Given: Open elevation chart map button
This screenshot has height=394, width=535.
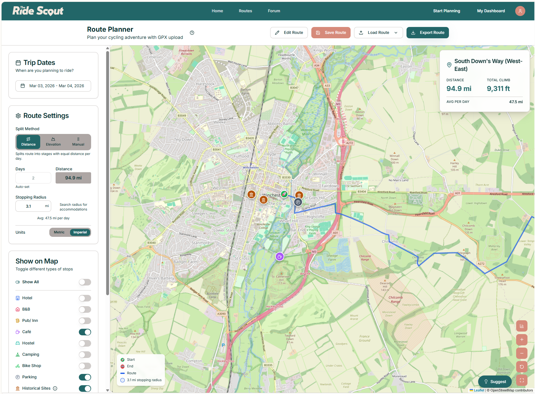Looking at the screenshot, I should click(x=521, y=326).
